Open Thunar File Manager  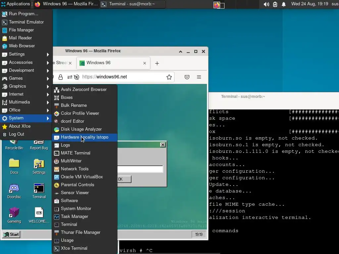click(x=84, y=233)
